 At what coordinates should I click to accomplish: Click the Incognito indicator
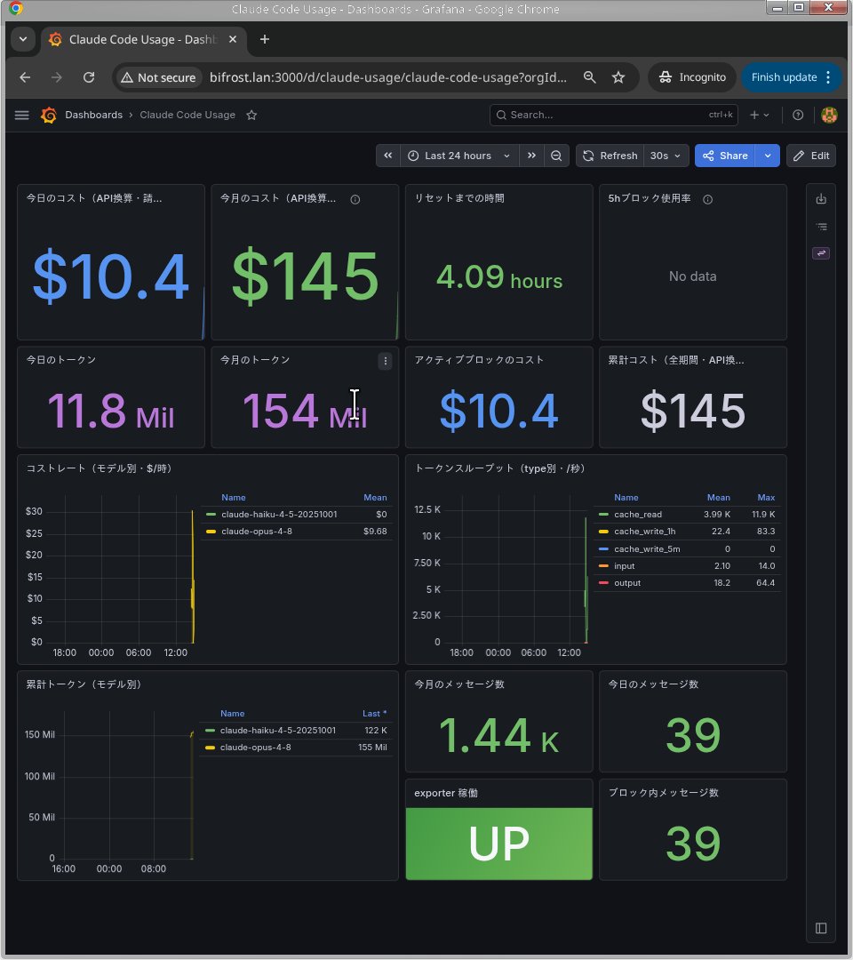click(692, 77)
